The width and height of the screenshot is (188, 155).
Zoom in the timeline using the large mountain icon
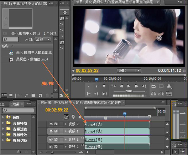tap(81, 152)
